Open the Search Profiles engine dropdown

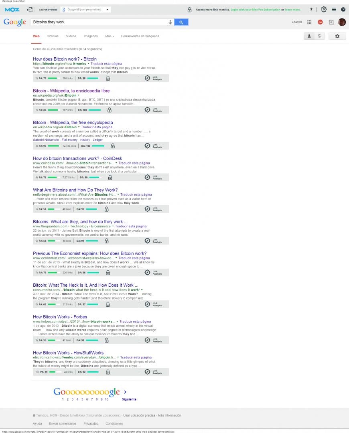(x=86, y=10)
